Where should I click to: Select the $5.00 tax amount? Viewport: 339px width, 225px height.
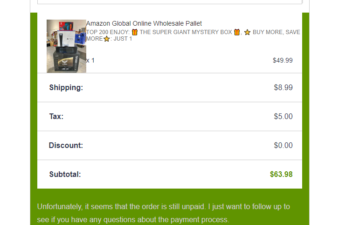click(x=283, y=116)
